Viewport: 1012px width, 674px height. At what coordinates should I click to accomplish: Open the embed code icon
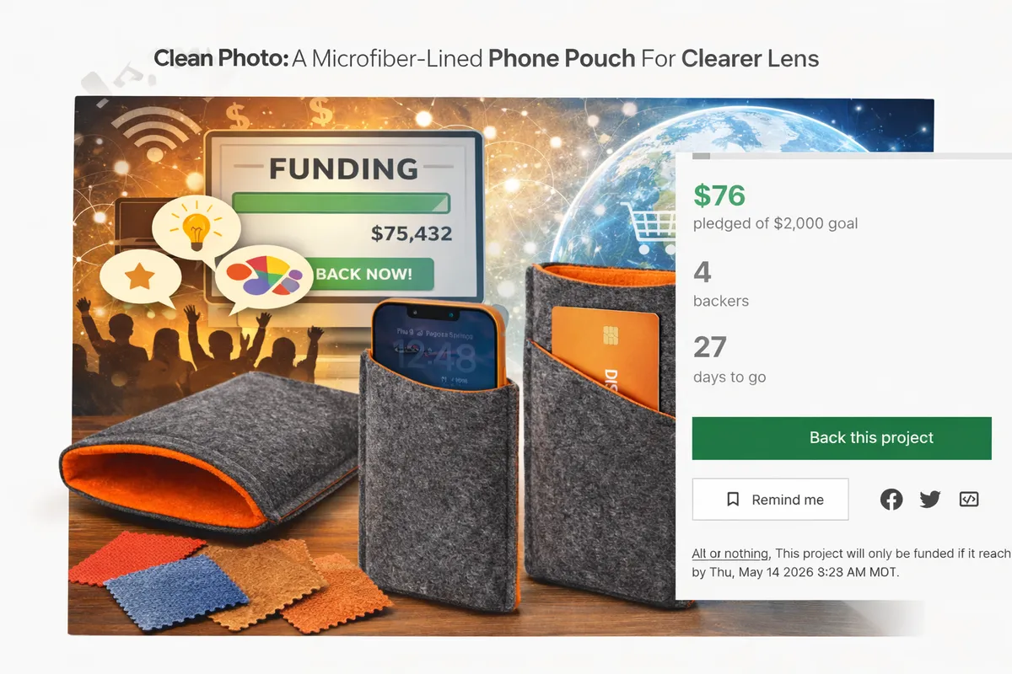(x=969, y=500)
